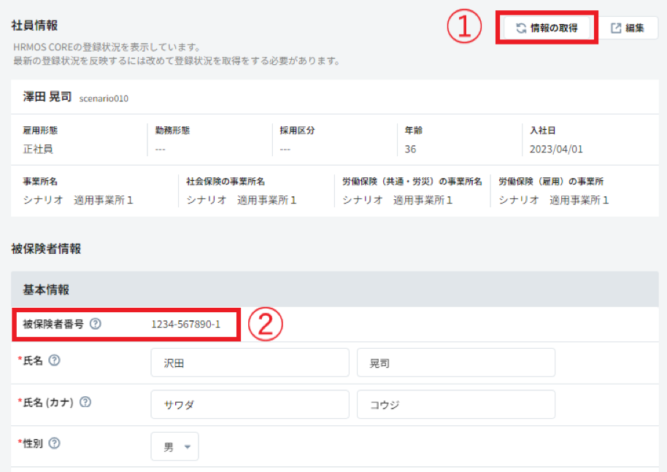Click the given name field containing 晃司

[x=455, y=363]
